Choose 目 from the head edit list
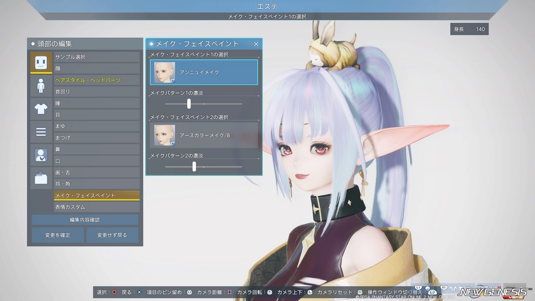This screenshot has height=301, width=535. 97,115
